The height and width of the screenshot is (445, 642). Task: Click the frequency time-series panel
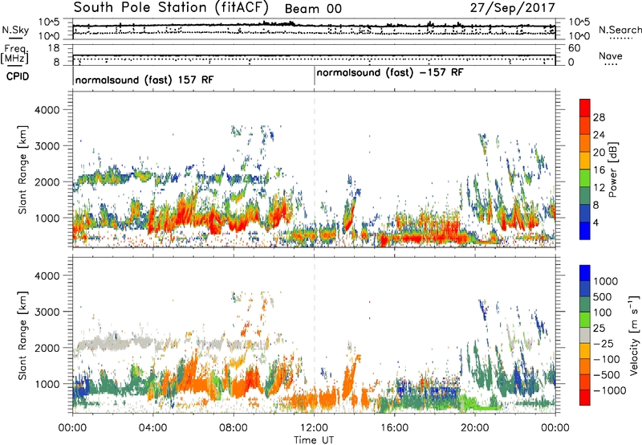[x=314, y=55]
